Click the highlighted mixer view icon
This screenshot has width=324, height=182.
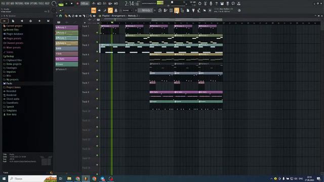(177, 10)
